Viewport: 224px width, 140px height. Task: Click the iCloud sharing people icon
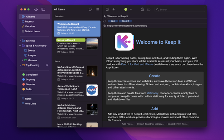[148, 9]
